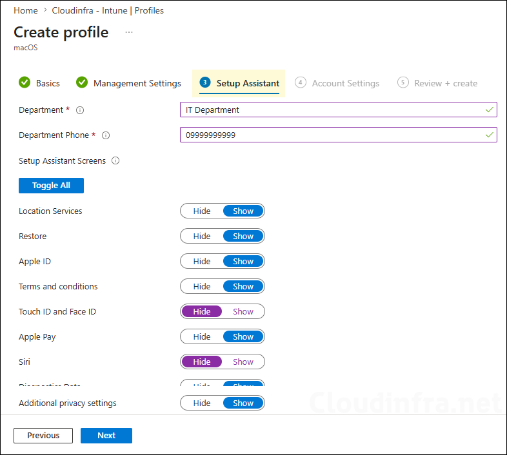
Task: Set Siri to Show
Action: click(243, 362)
